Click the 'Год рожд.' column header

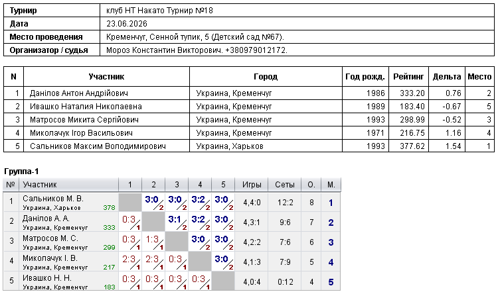[x=365, y=77]
